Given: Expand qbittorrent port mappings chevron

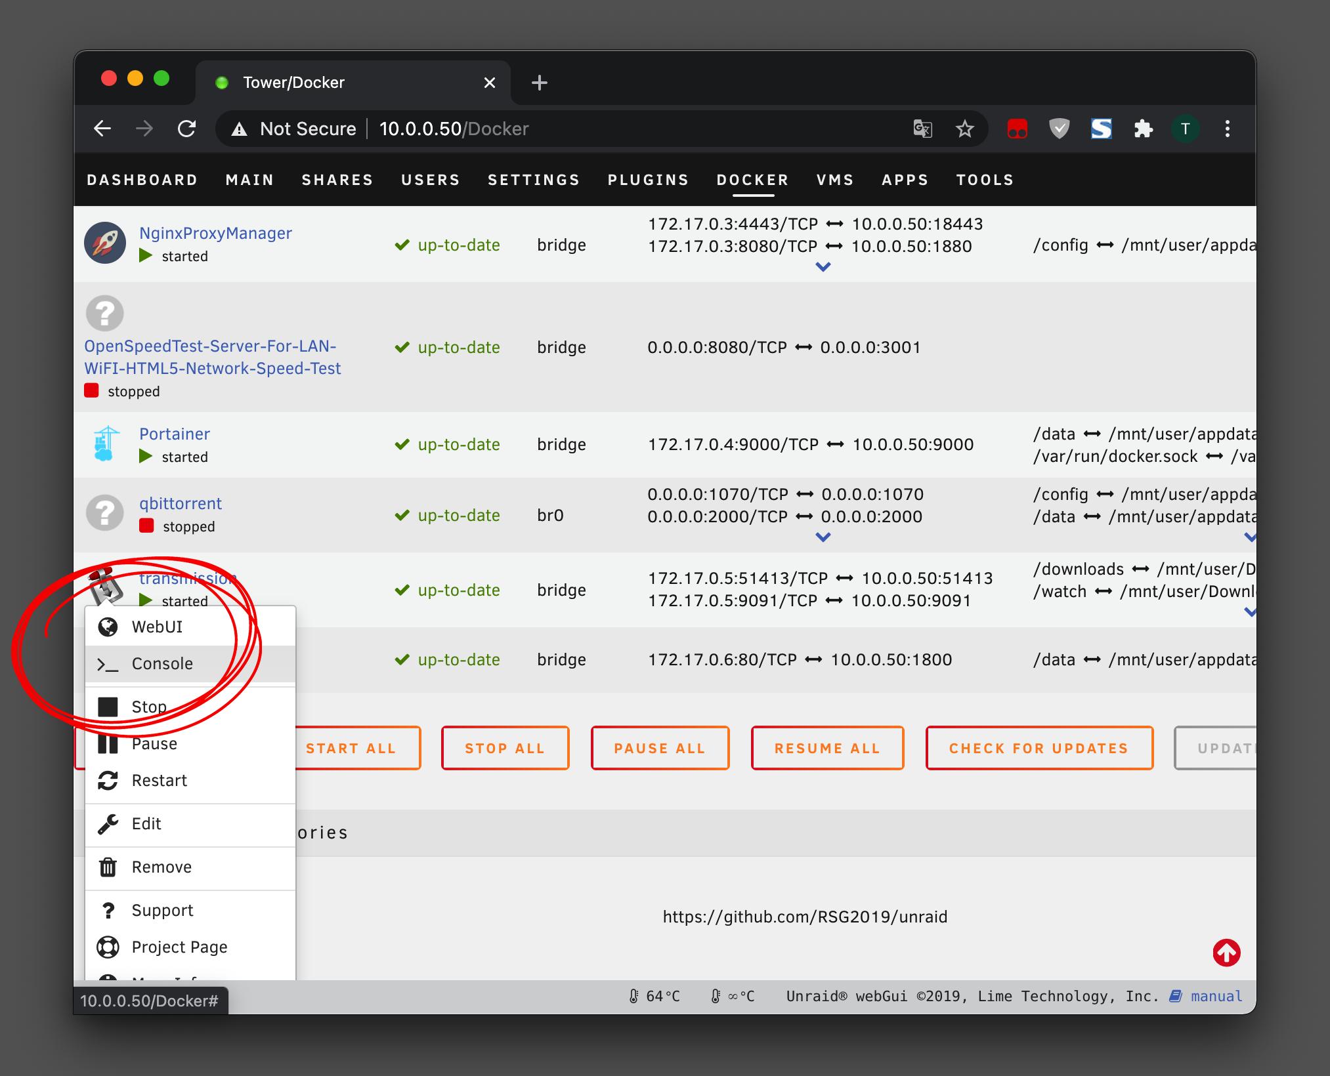Looking at the screenshot, I should [823, 537].
